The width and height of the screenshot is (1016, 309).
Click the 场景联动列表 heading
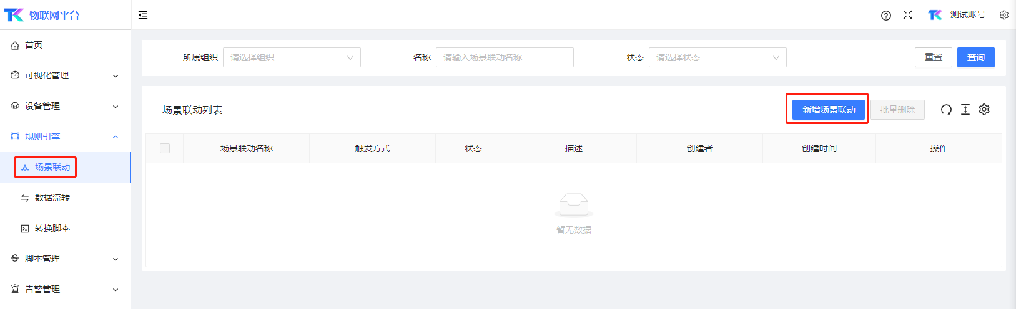(192, 110)
